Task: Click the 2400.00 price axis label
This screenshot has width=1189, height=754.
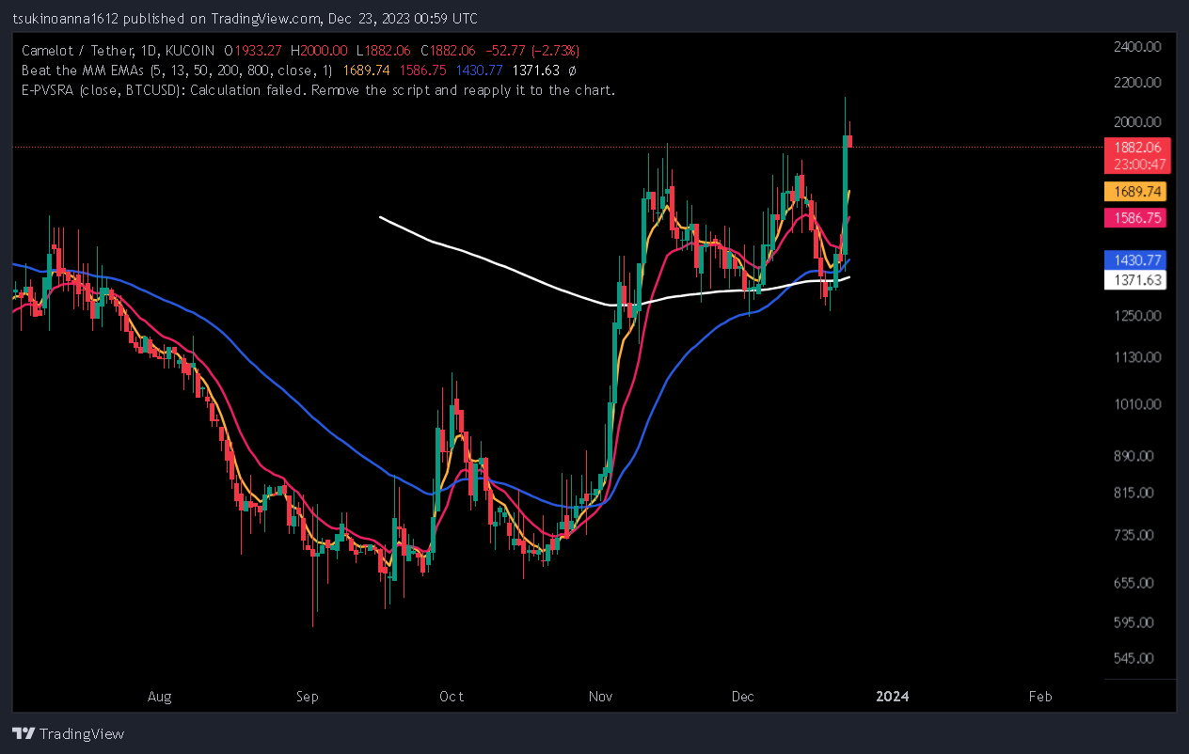Action: pos(1136,46)
